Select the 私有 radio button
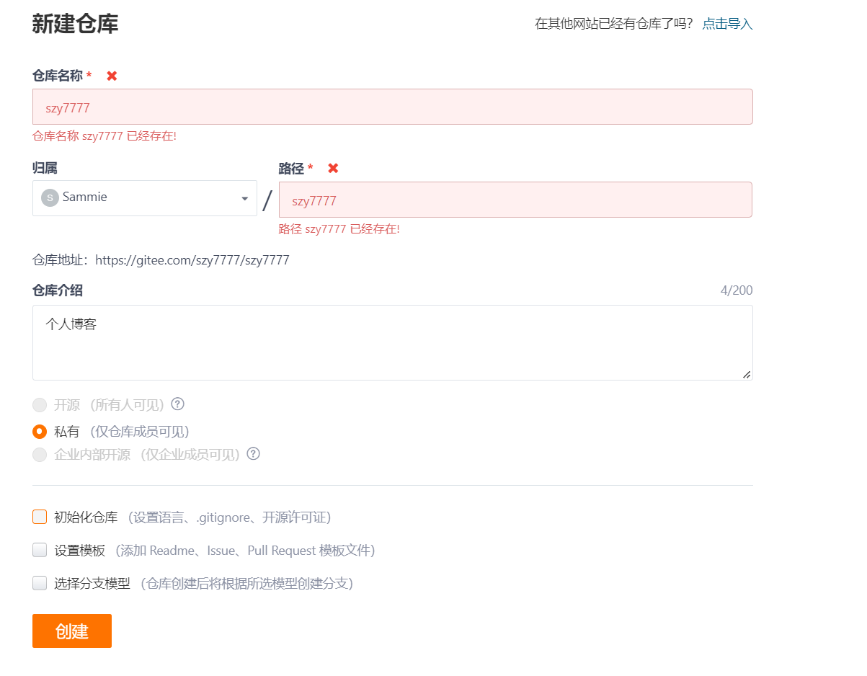 (40, 432)
